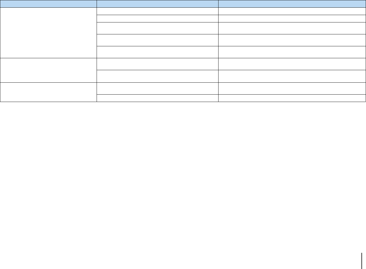This screenshot has height=269, width=366.
Task: Select last column cell in seventh body row
Action: tap(292, 76)
